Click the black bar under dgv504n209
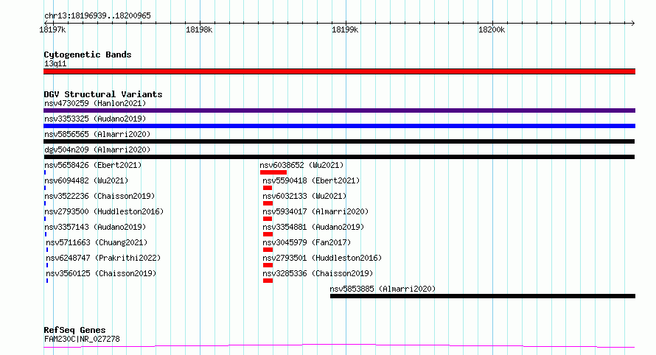This screenshot has height=355, width=656. click(x=339, y=157)
